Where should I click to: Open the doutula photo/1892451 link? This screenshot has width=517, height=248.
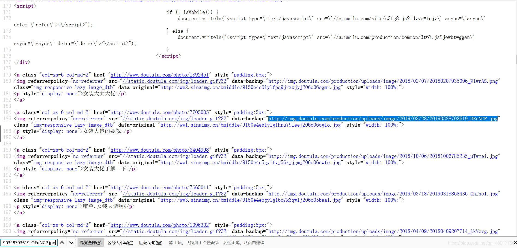point(160,75)
